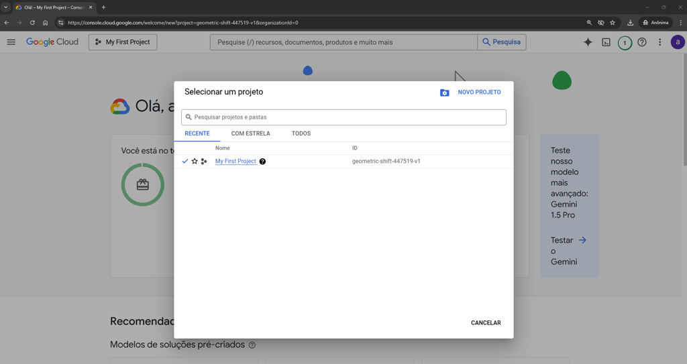Click the Nome column header
The image size is (687, 364).
pyautogui.click(x=223, y=148)
